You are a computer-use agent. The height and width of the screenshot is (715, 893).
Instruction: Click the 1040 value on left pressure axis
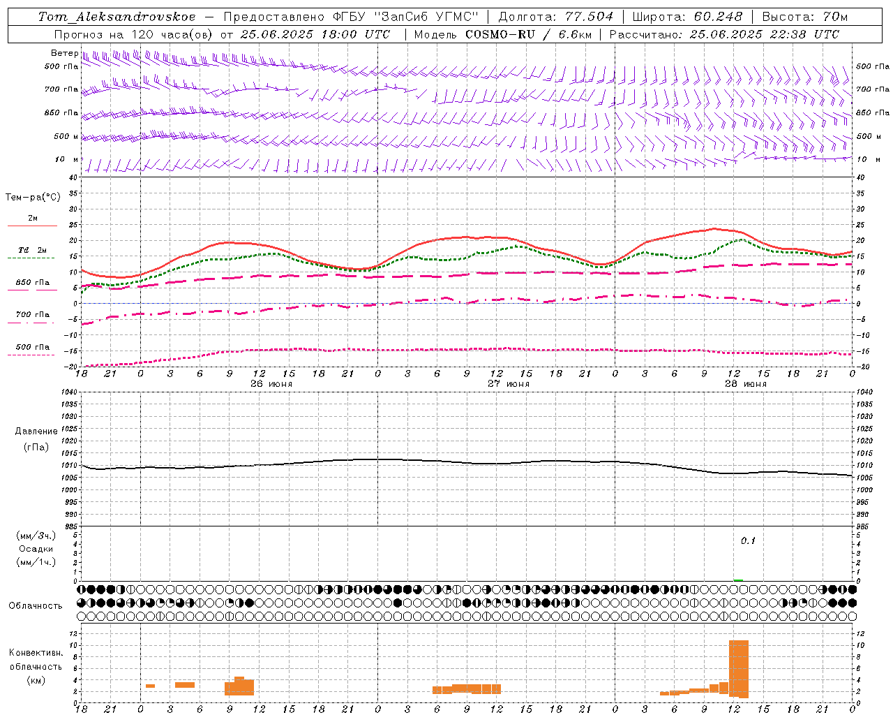click(x=68, y=392)
